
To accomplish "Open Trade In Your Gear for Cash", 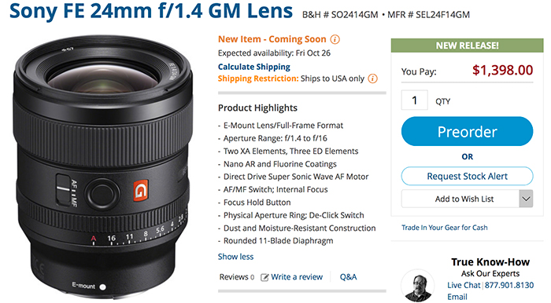I will click(x=445, y=228).
